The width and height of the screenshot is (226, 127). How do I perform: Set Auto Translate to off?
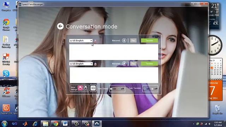click(x=152, y=89)
